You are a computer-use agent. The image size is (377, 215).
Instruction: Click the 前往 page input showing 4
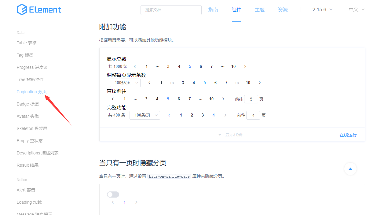[x=253, y=115]
